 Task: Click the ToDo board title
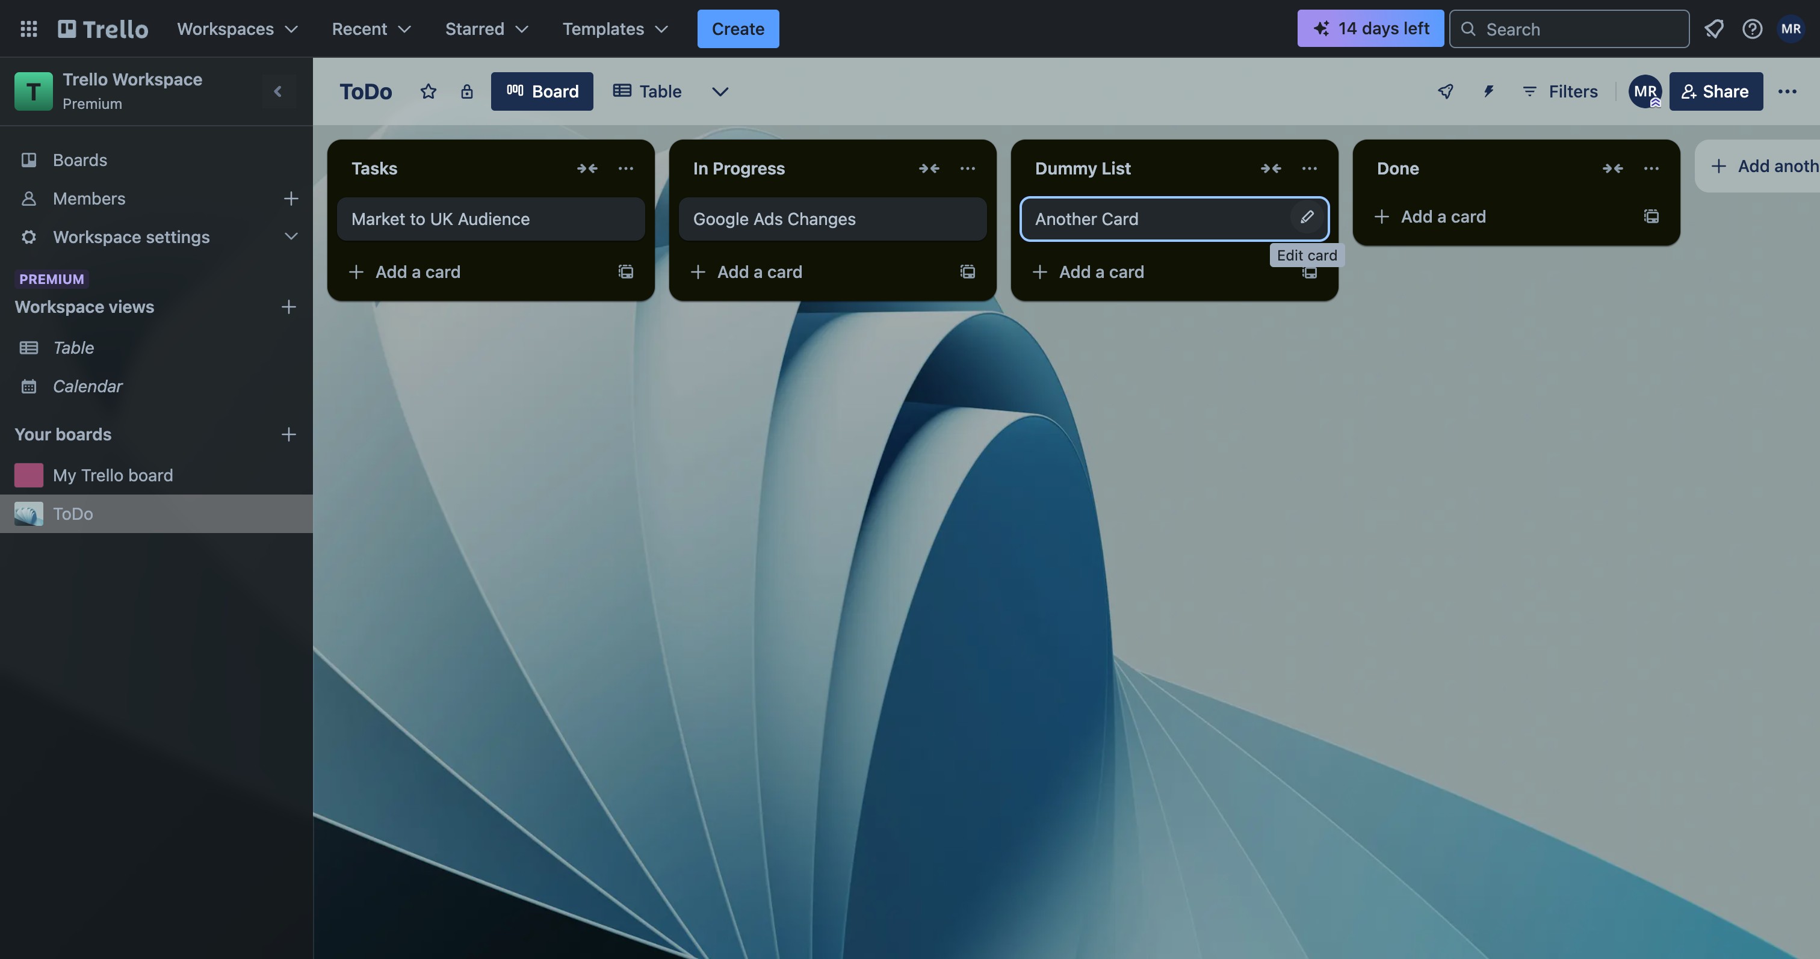[365, 92]
